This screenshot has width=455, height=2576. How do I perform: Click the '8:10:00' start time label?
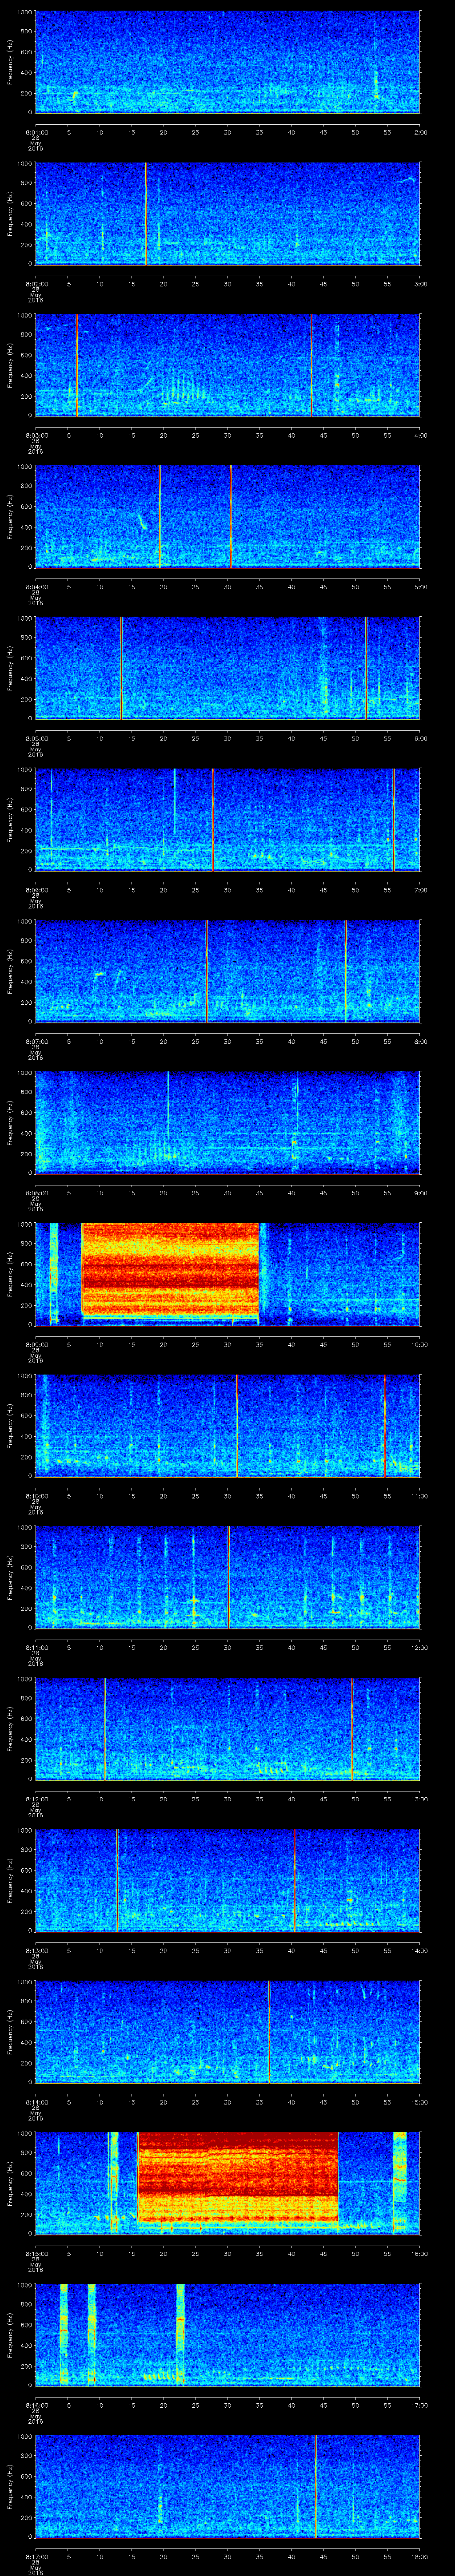pos(36,1496)
